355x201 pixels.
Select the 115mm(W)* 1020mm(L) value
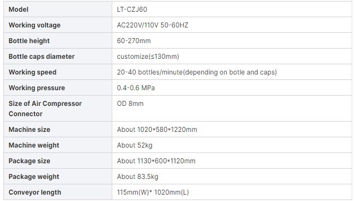pos(153,192)
